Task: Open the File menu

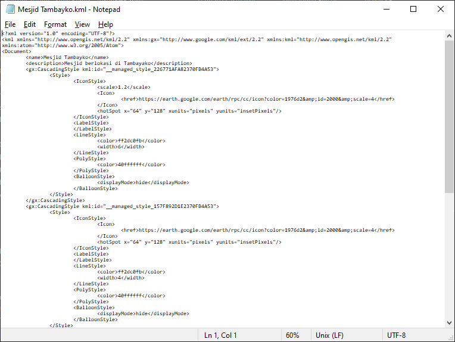Action: point(10,24)
